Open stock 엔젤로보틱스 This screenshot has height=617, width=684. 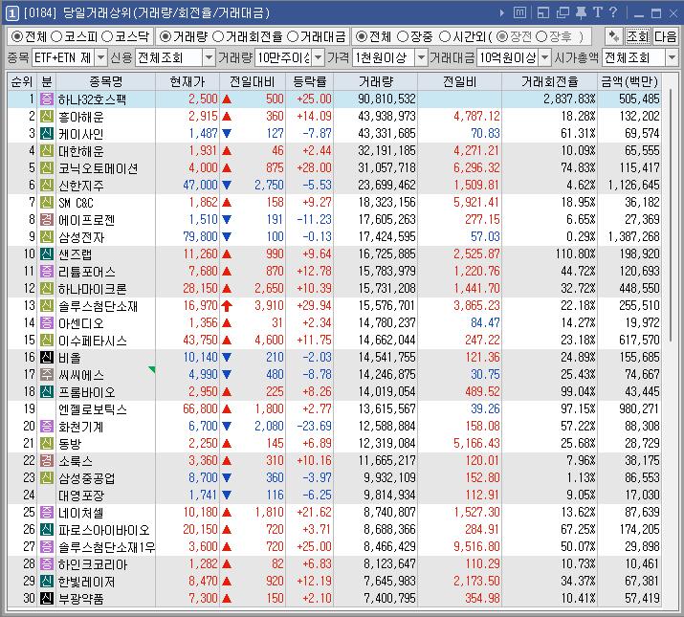tap(93, 409)
